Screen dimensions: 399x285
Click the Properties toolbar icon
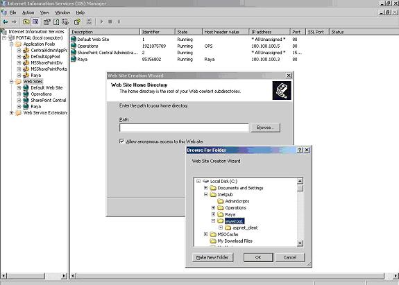point(46,22)
